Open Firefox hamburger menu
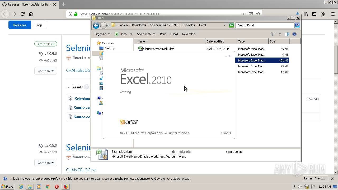This screenshot has height=190, width=338. (x=333, y=14)
